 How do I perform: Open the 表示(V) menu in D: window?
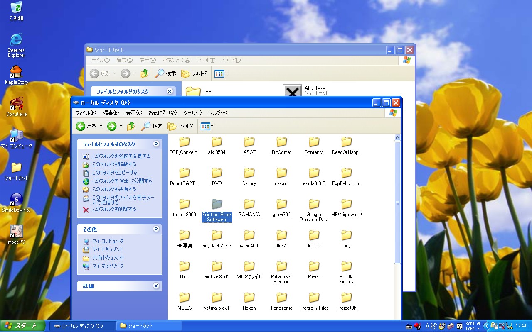[x=134, y=113]
